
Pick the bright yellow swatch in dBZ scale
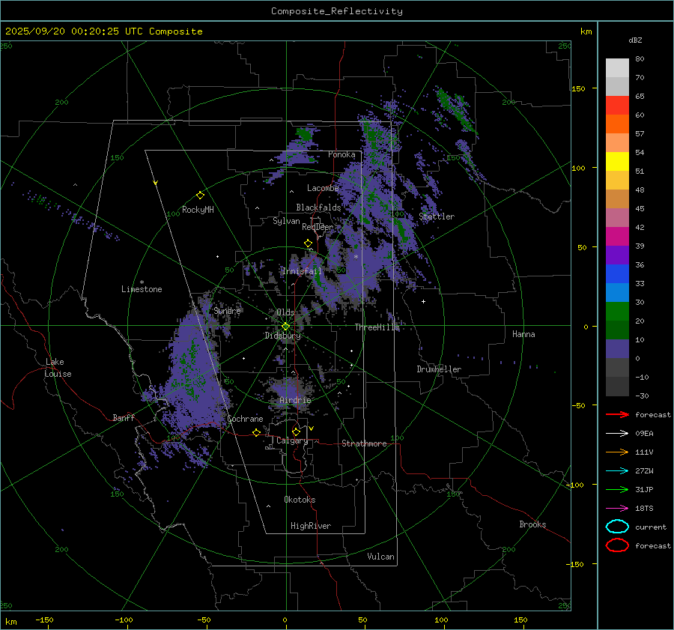pyautogui.click(x=617, y=161)
